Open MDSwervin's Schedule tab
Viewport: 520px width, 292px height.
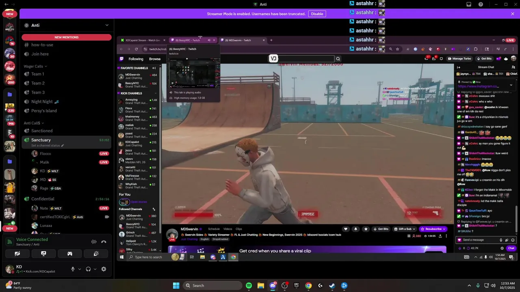pyautogui.click(x=214, y=229)
